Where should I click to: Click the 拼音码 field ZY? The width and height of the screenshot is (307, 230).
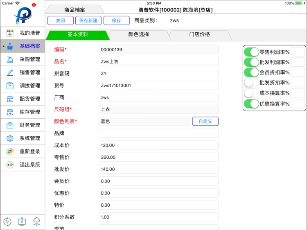158,74
